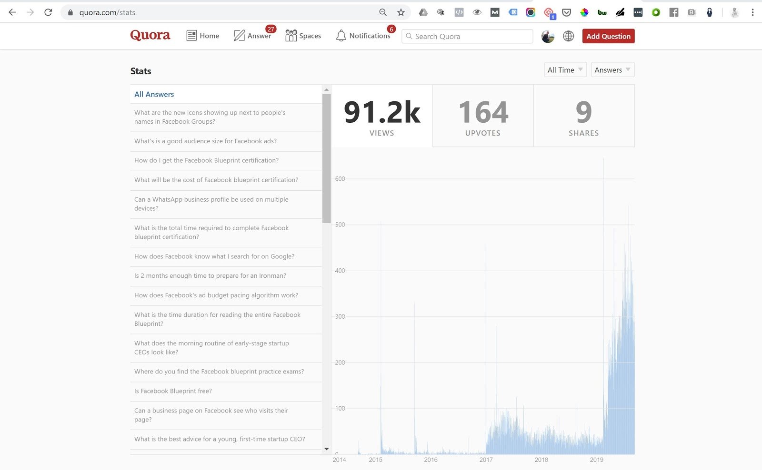
Task: Open the color wheel extension icon
Action: (584, 12)
